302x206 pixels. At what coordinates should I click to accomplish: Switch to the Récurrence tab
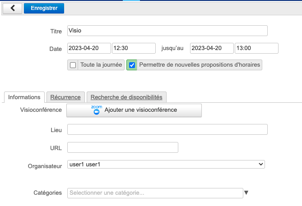pyautogui.click(x=65, y=97)
